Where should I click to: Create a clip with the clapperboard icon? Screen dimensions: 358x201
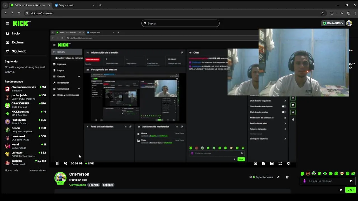click(263, 163)
